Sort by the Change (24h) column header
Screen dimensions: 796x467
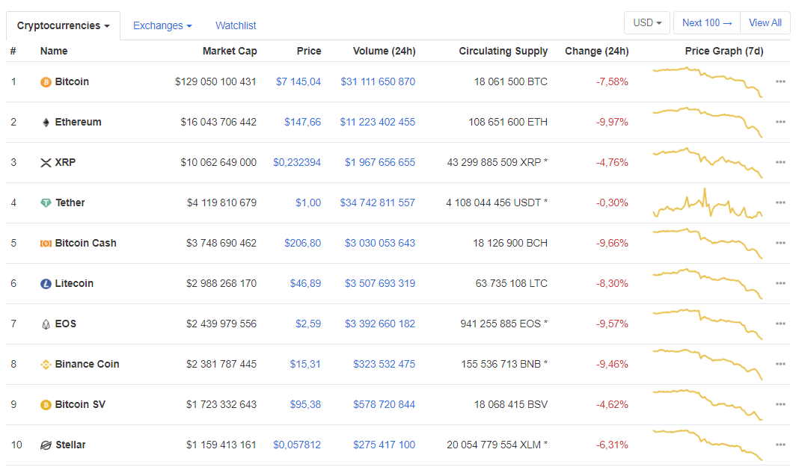click(596, 52)
